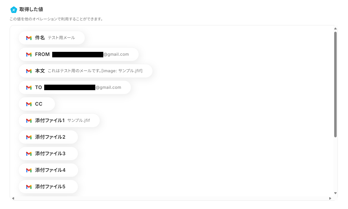The image size is (348, 209).
Task: Select the 添付ファイル3 value chip
Action: point(48,154)
